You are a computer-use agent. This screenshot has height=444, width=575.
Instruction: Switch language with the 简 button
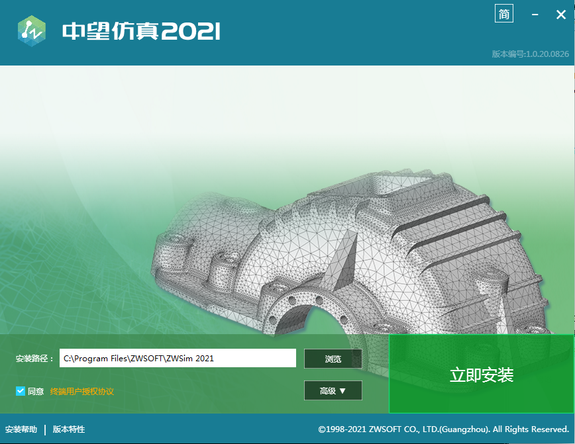tap(504, 14)
